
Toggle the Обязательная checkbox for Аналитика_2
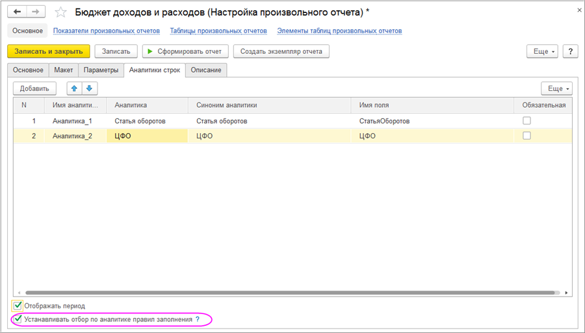(526, 136)
